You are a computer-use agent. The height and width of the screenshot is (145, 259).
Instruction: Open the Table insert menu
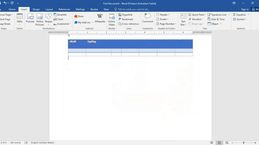coord(19,19)
